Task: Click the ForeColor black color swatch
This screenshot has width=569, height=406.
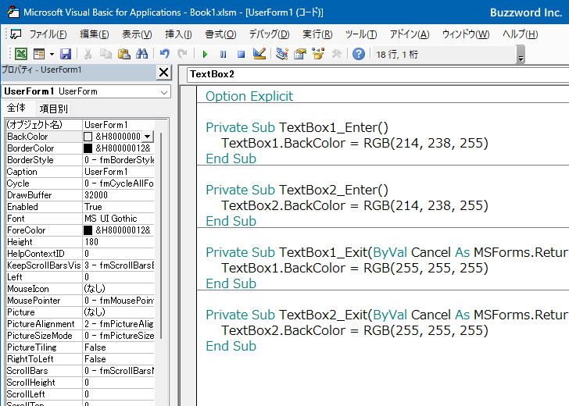Action: click(88, 230)
